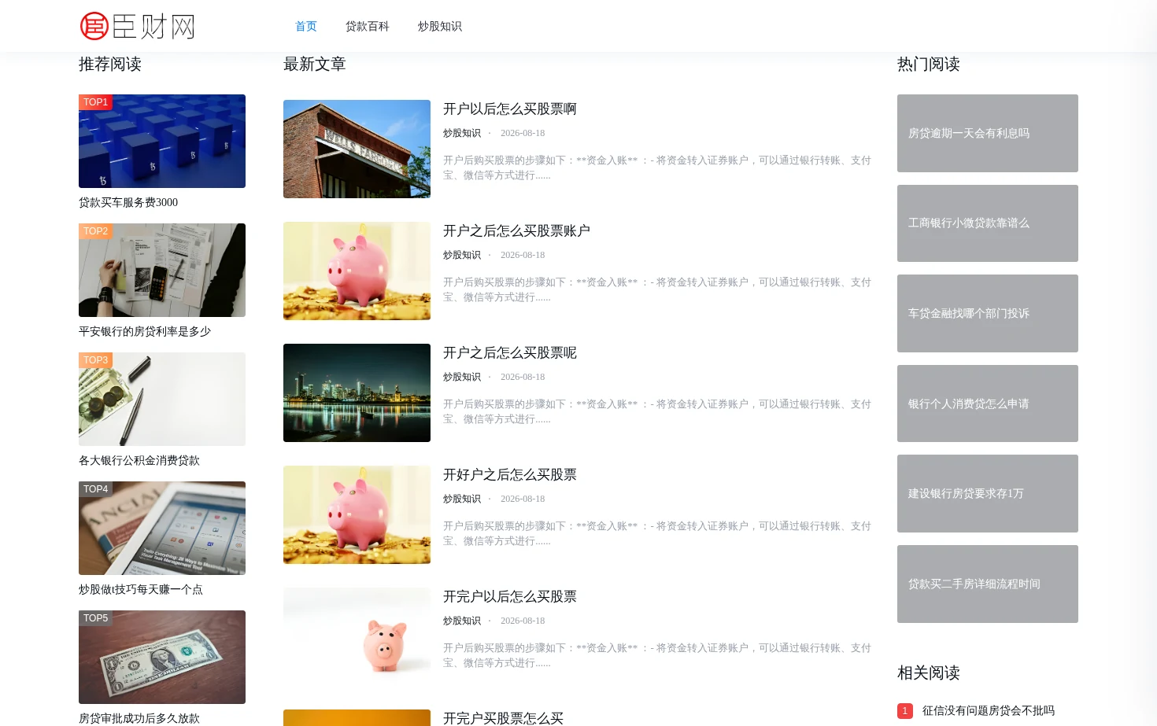
Task: Open TOP2 thumbnail with calculator and papers
Action: tap(162, 270)
